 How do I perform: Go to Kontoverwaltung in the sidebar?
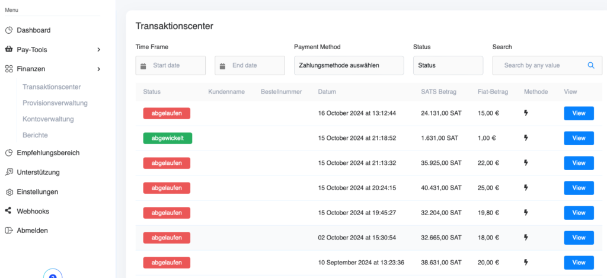pyautogui.click(x=48, y=119)
